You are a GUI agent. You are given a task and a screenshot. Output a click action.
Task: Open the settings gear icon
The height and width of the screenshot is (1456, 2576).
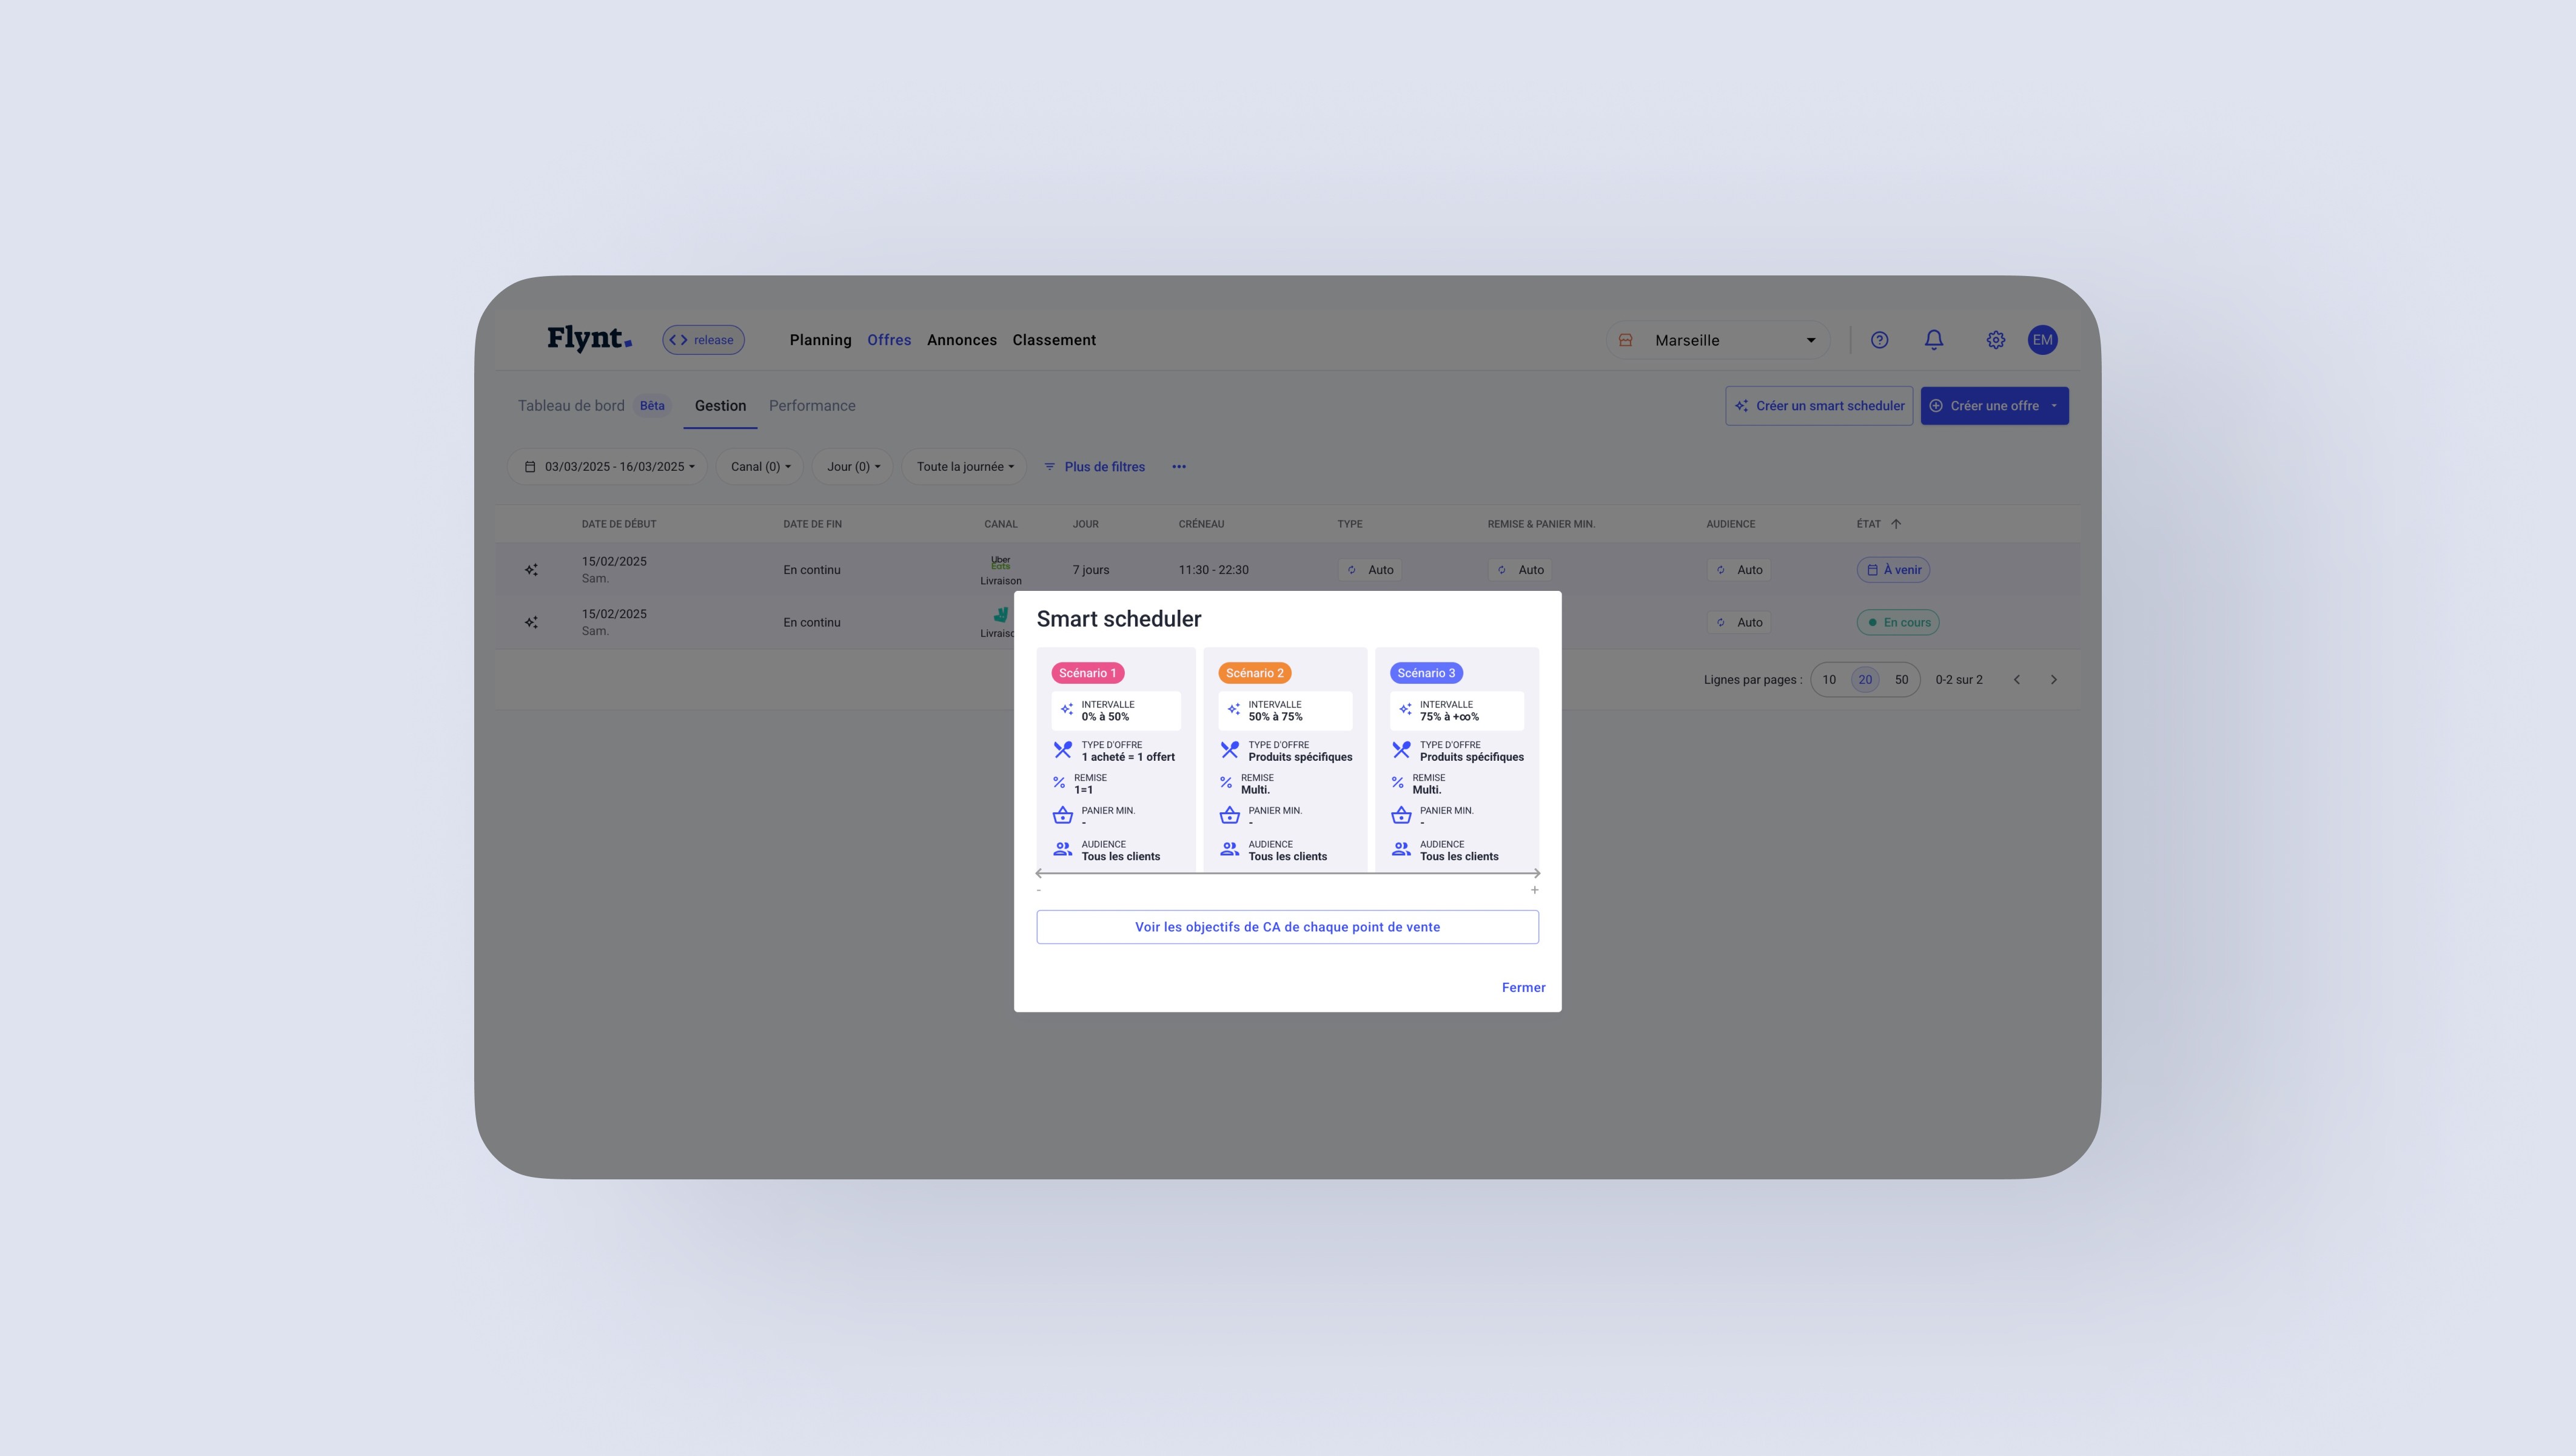[1995, 340]
